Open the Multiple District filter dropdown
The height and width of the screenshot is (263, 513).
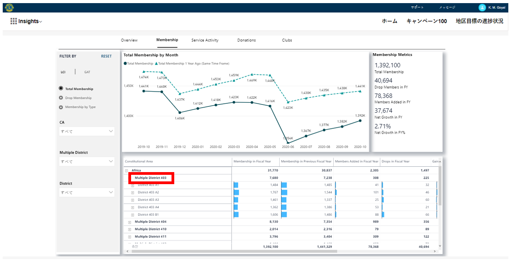tap(87, 162)
